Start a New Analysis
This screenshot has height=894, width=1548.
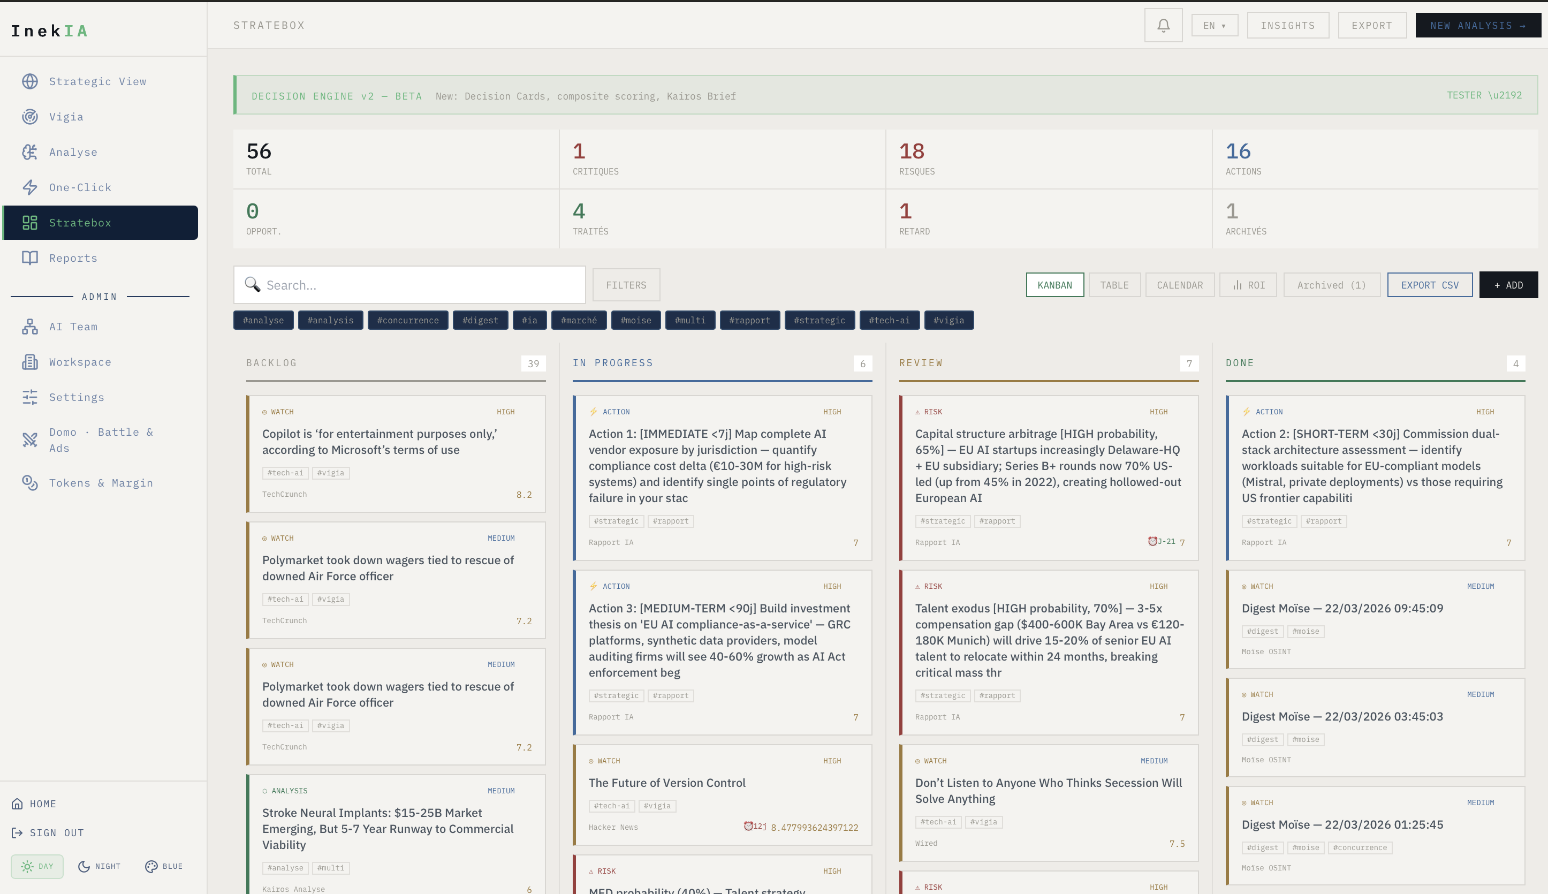coord(1477,26)
